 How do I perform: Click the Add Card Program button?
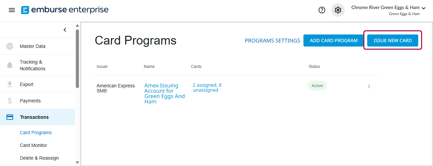[x=334, y=40]
